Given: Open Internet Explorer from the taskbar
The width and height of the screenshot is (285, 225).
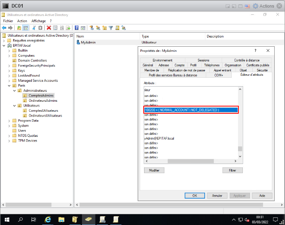Looking at the screenshot, I should tap(48, 219).
